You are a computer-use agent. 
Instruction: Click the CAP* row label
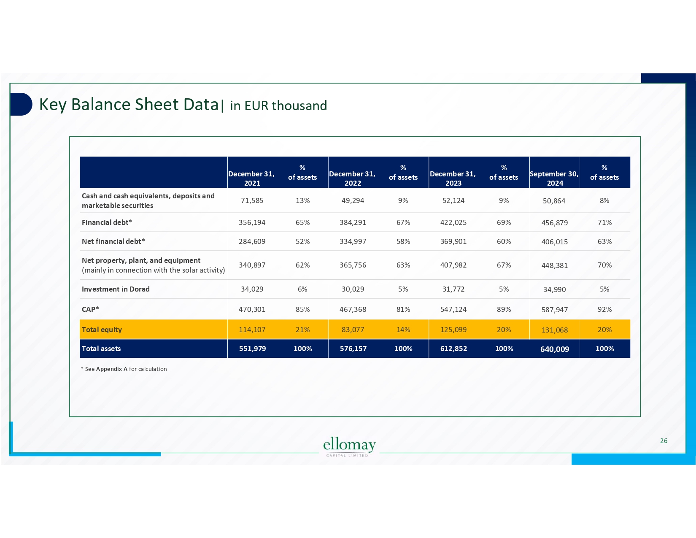click(90, 310)
